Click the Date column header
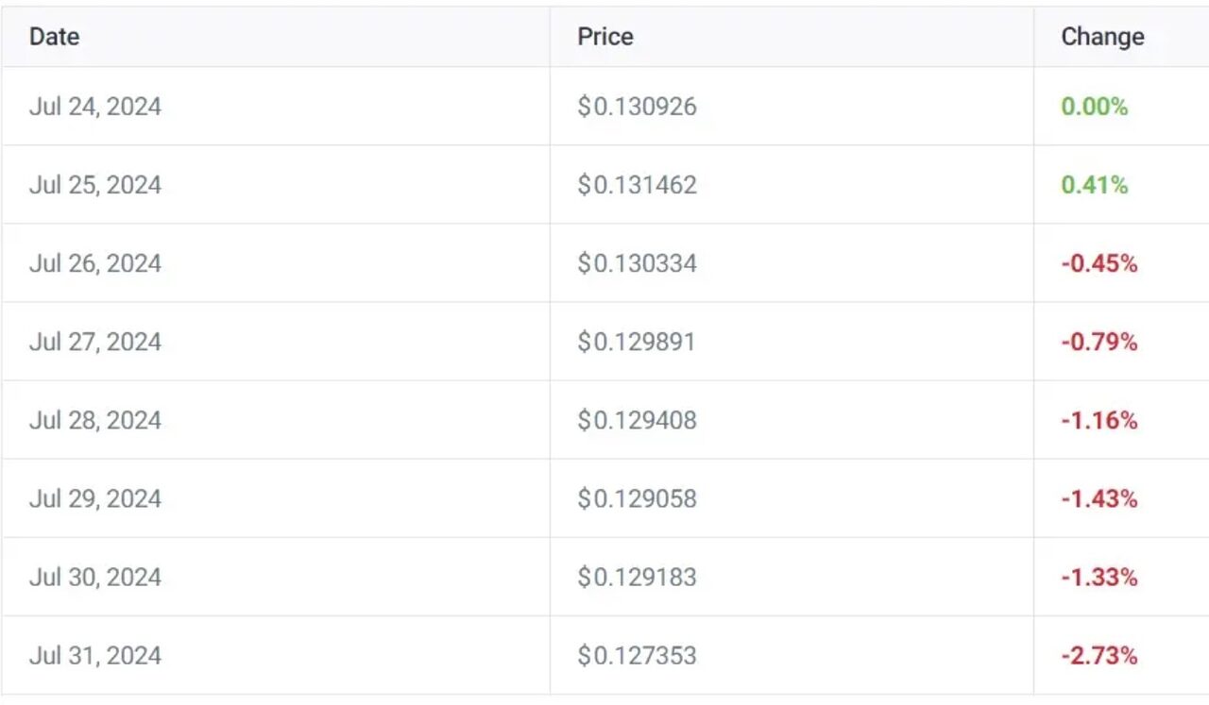This screenshot has height=705, width=1209. pyautogui.click(x=54, y=37)
